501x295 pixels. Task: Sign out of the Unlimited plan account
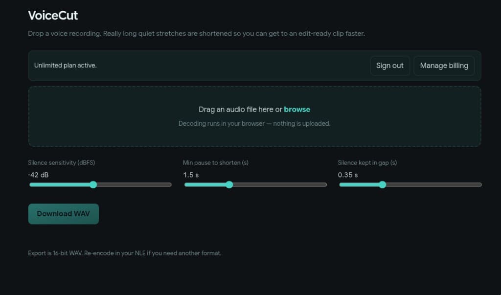[x=390, y=66]
